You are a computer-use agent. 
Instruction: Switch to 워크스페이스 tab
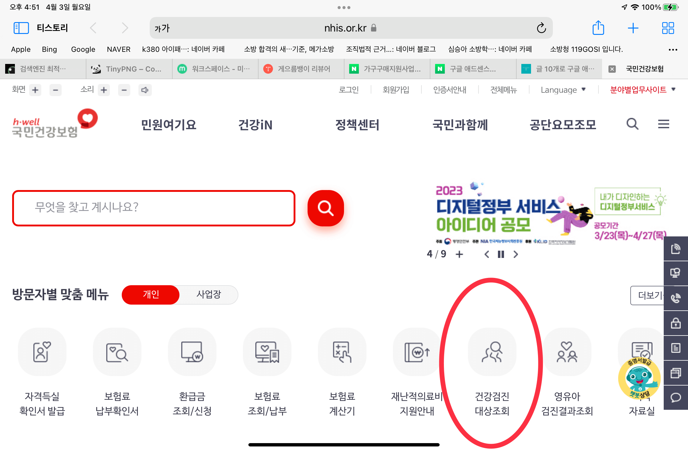tap(215, 69)
